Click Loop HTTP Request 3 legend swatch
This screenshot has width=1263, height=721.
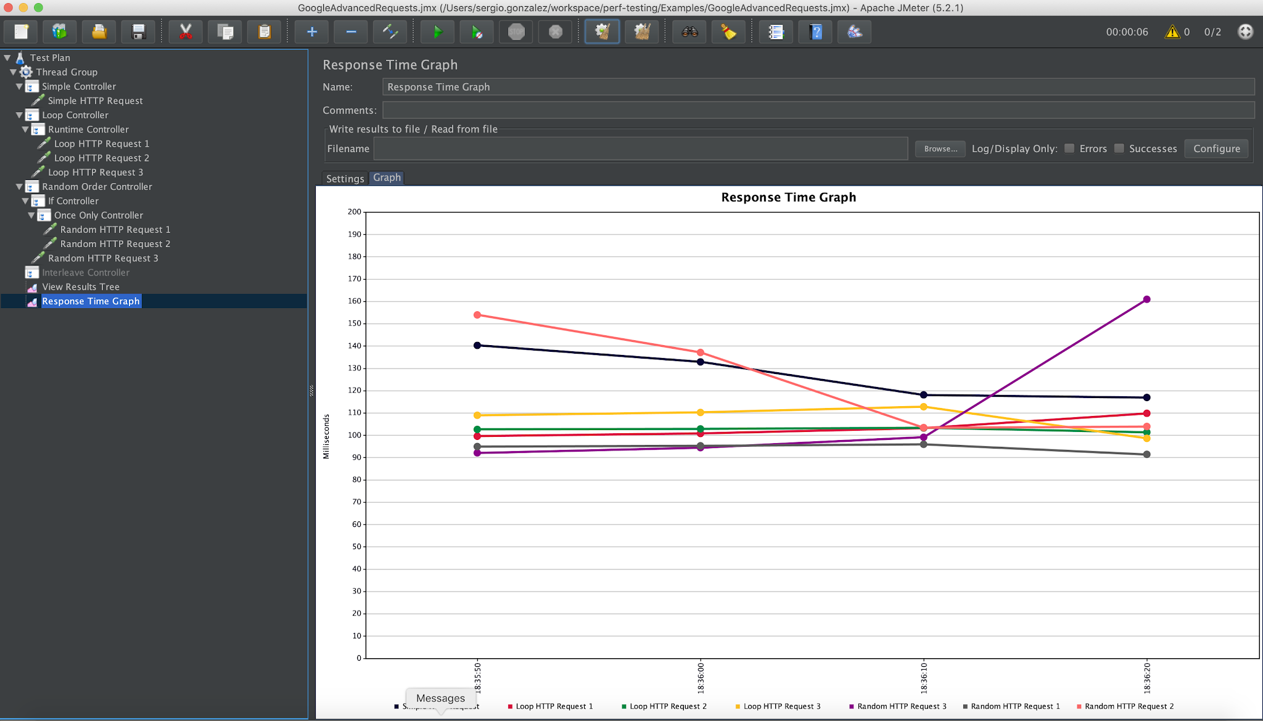pyautogui.click(x=738, y=707)
